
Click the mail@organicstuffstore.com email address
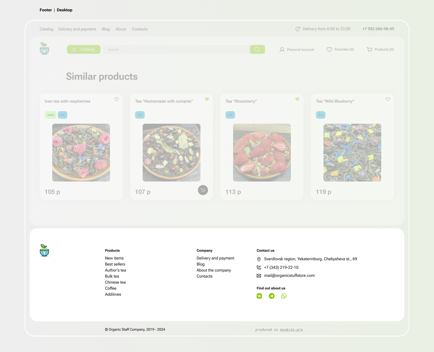(x=289, y=276)
